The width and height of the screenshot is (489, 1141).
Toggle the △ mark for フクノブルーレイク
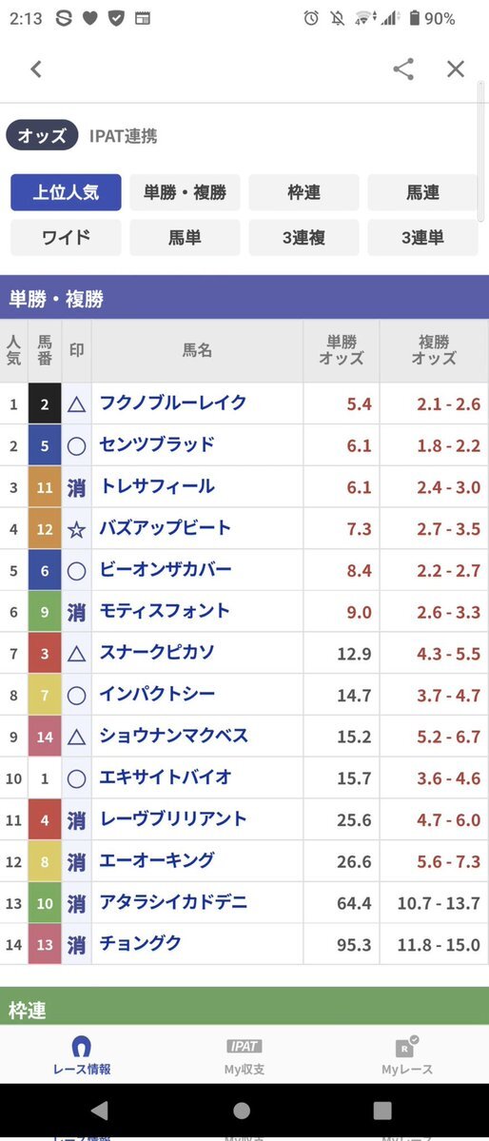tap(76, 403)
